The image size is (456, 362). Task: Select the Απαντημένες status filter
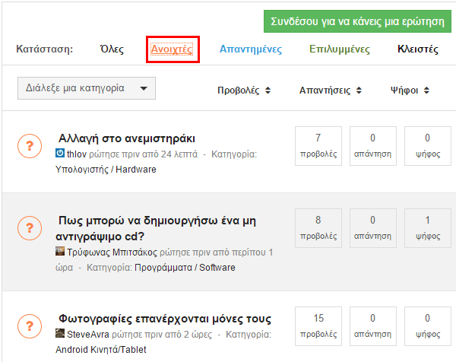click(251, 49)
